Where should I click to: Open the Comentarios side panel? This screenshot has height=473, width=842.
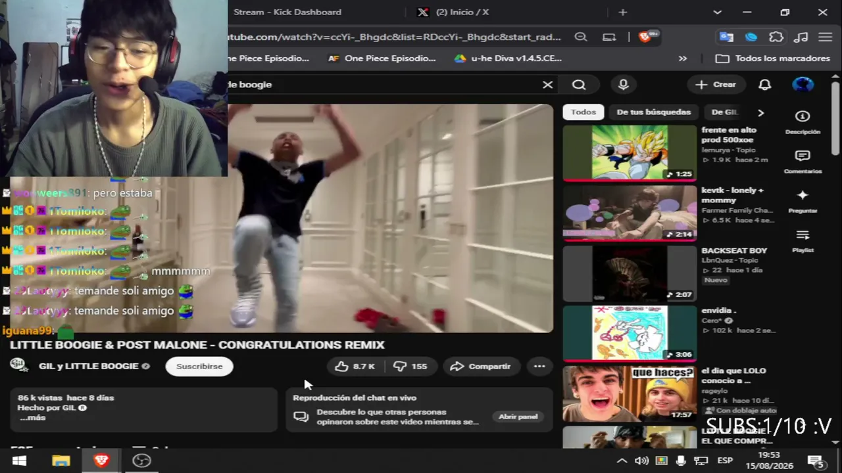803,162
